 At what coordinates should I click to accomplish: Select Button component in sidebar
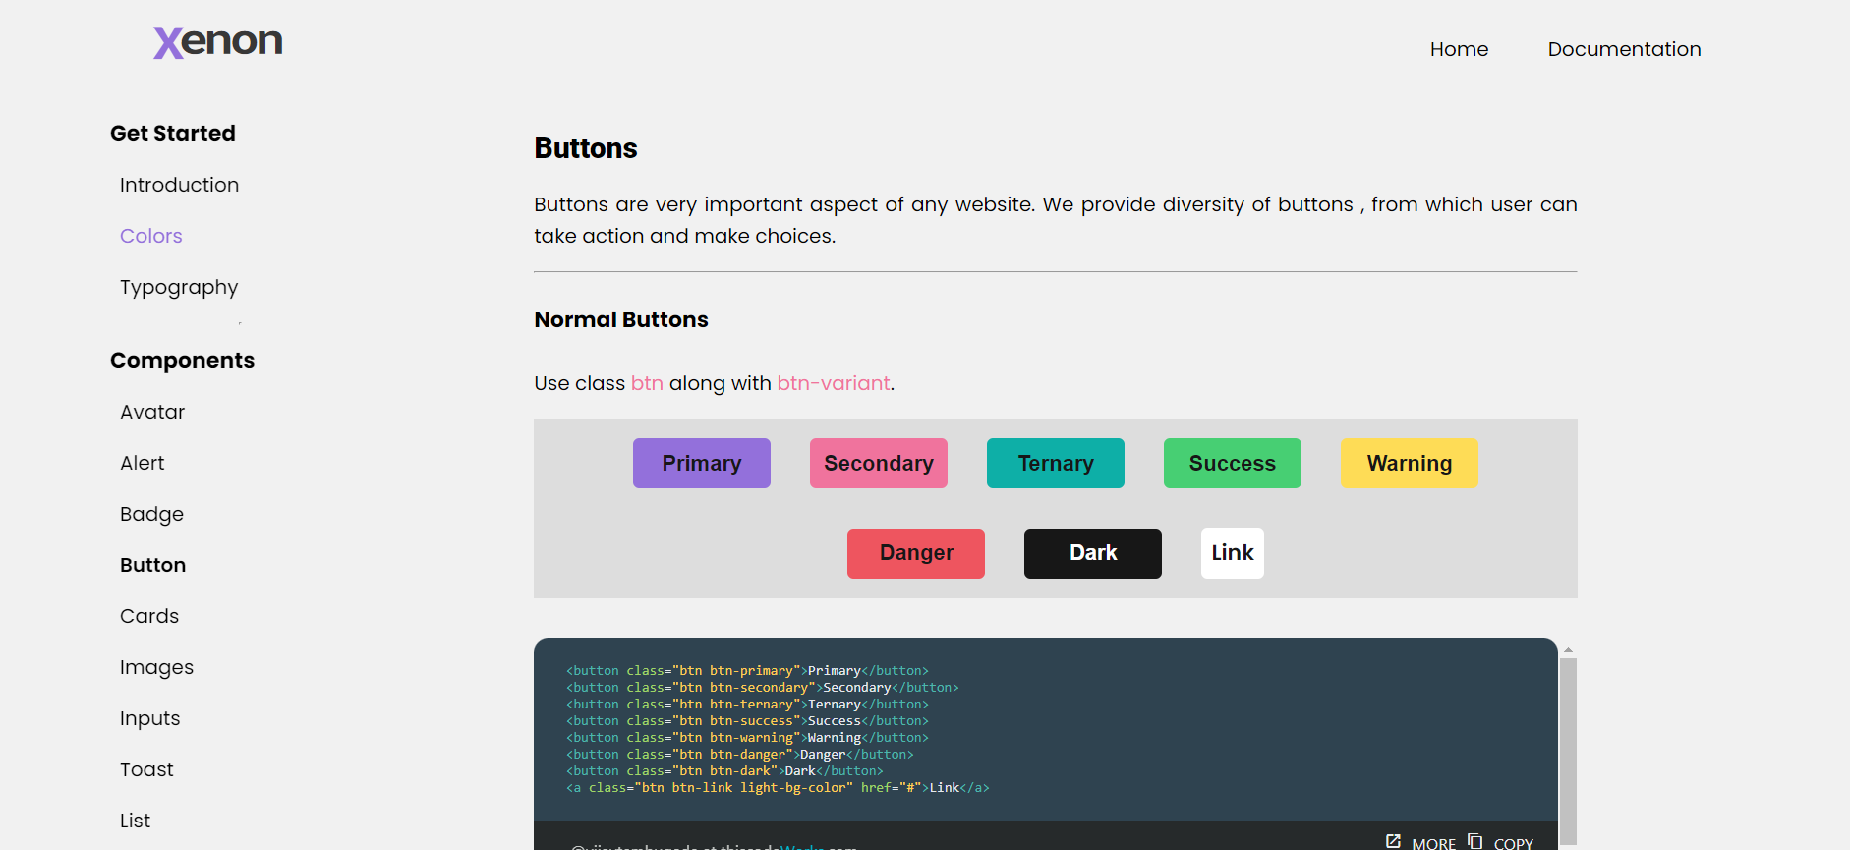point(152,565)
